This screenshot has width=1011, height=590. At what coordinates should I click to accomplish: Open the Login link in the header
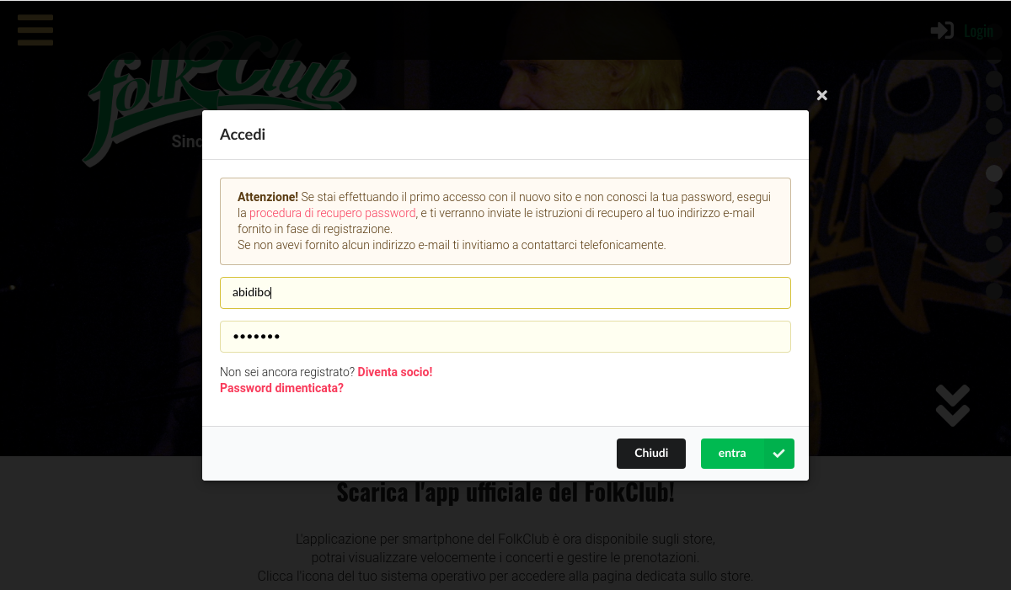pyautogui.click(x=978, y=31)
